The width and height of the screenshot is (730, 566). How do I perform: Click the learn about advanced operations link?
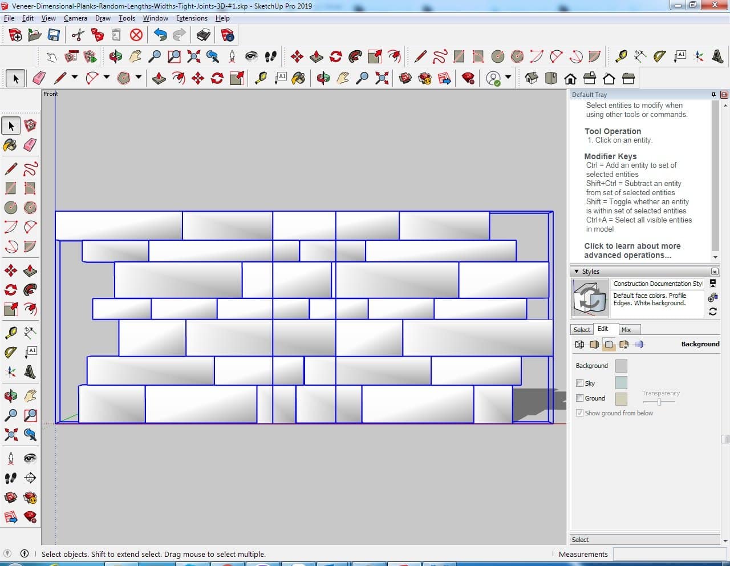tap(632, 250)
